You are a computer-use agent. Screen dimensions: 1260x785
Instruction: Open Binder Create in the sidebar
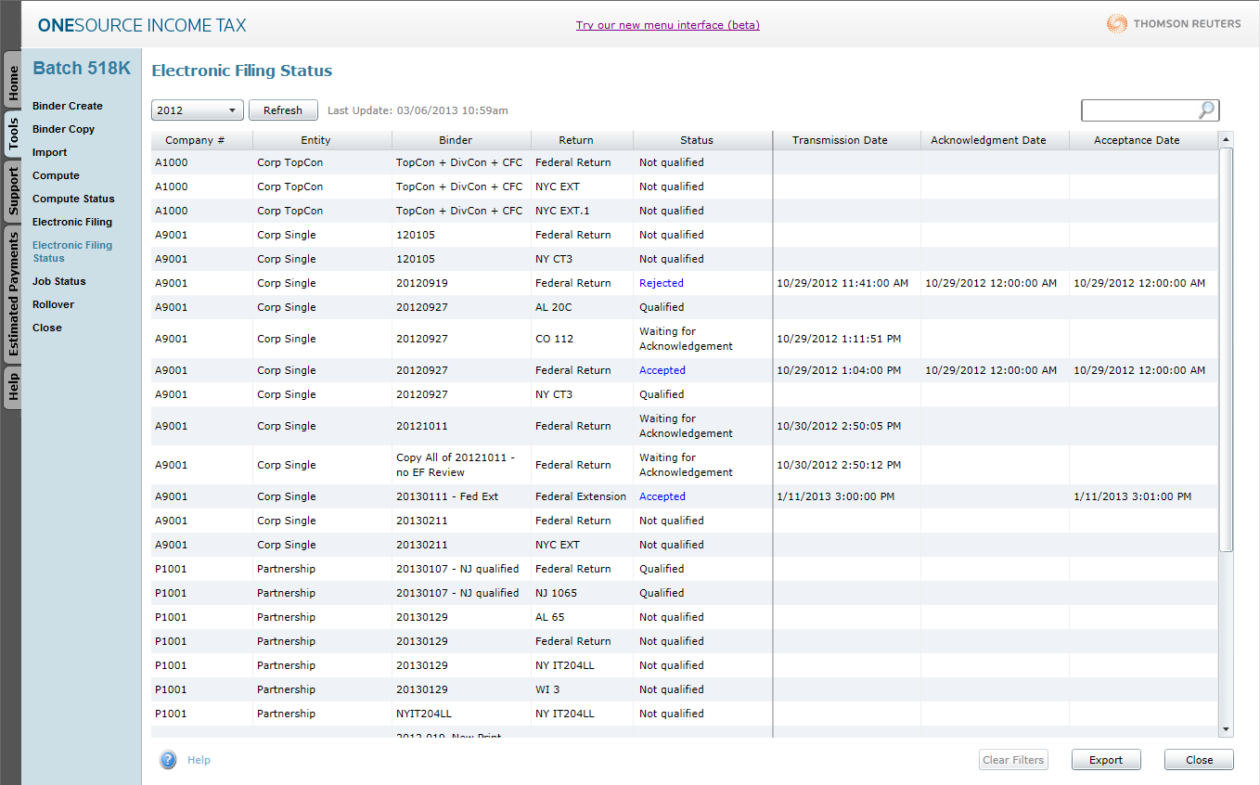click(68, 106)
